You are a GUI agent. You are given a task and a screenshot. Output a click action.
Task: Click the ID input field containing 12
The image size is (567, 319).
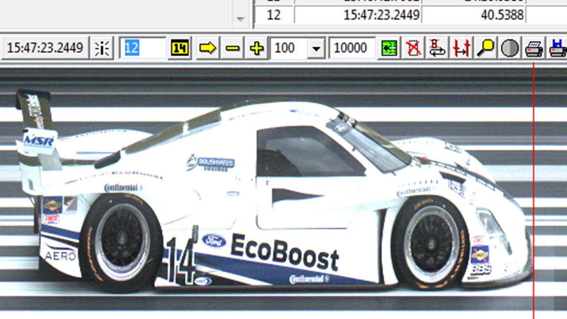pos(143,48)
